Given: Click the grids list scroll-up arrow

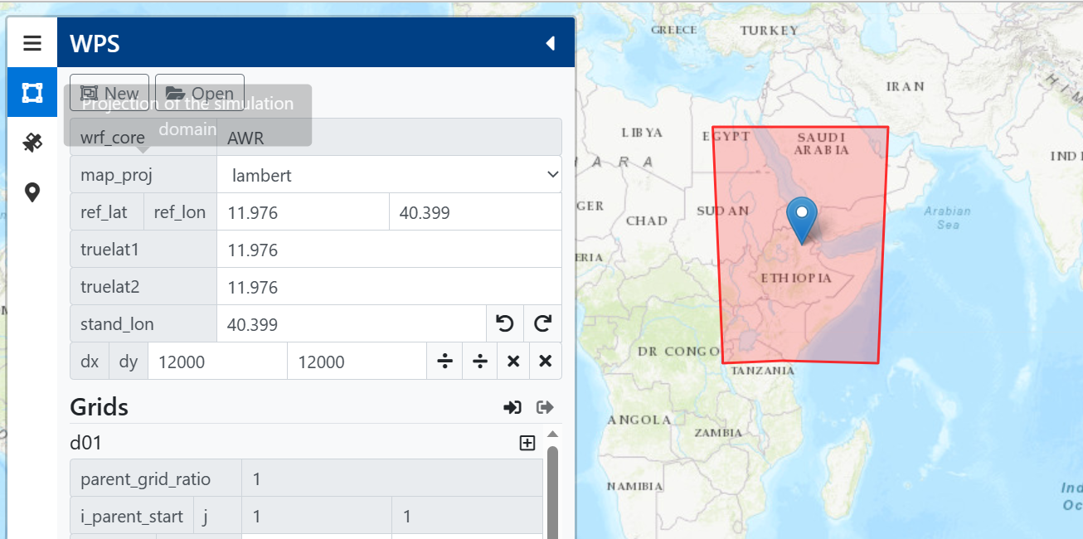Looking at the screenshot, I should click(x=552, y=435).
